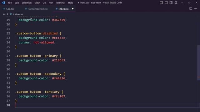Place cursor on empty line 38
The width and height of the screenshot is (200, 112).
click(107, 105)
